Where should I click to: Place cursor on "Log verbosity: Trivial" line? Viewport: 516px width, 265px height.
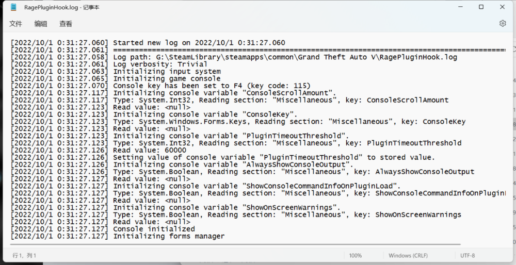point(160,64)
